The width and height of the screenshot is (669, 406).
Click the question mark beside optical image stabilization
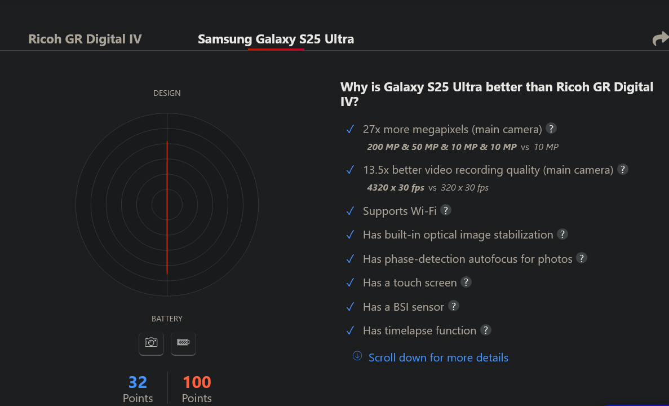[x=562, y=234]
